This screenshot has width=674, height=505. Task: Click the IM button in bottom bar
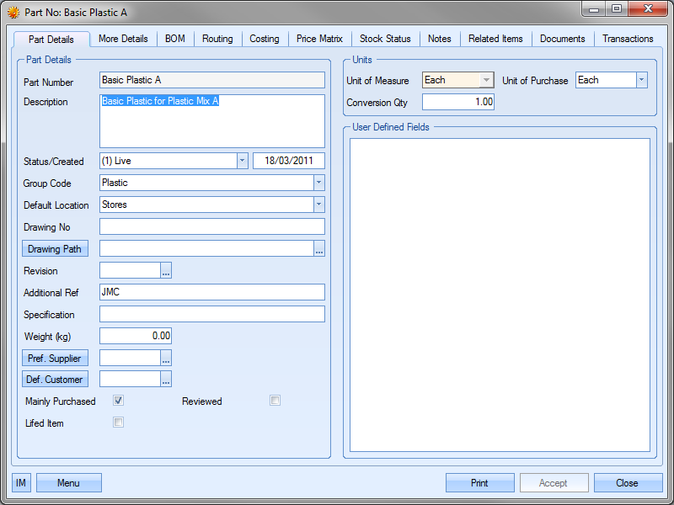click(21, 483)
